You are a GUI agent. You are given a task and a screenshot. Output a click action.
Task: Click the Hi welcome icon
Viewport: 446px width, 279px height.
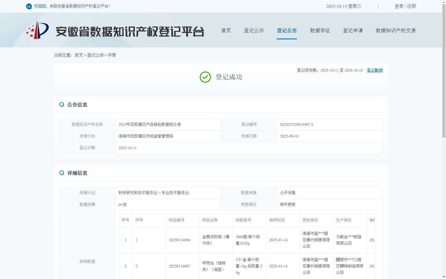pos(29,6)
